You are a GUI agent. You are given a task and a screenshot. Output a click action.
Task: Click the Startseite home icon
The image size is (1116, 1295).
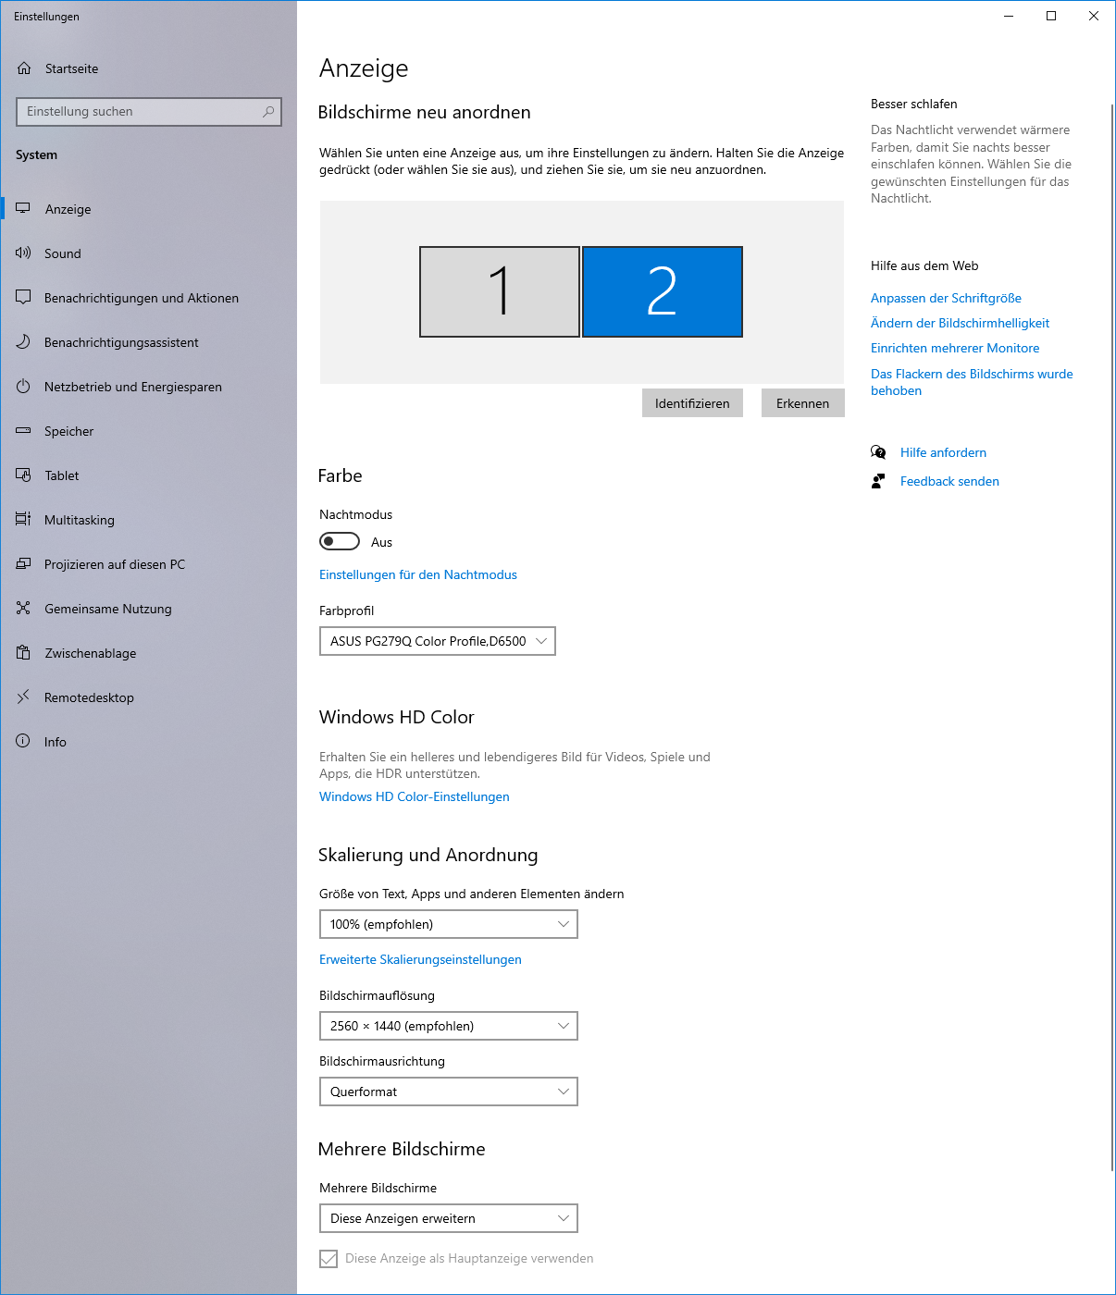coord(24,68)
